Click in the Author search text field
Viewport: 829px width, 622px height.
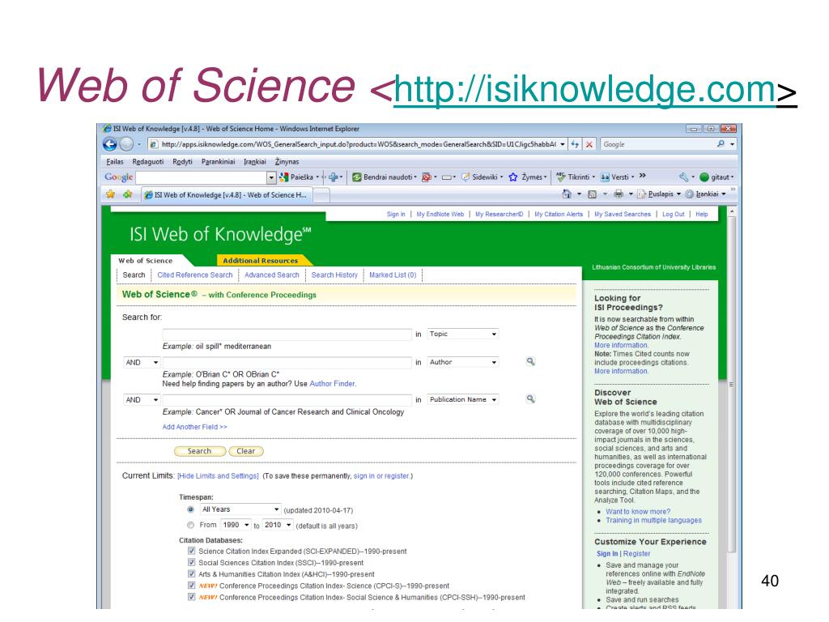[287, 362]
